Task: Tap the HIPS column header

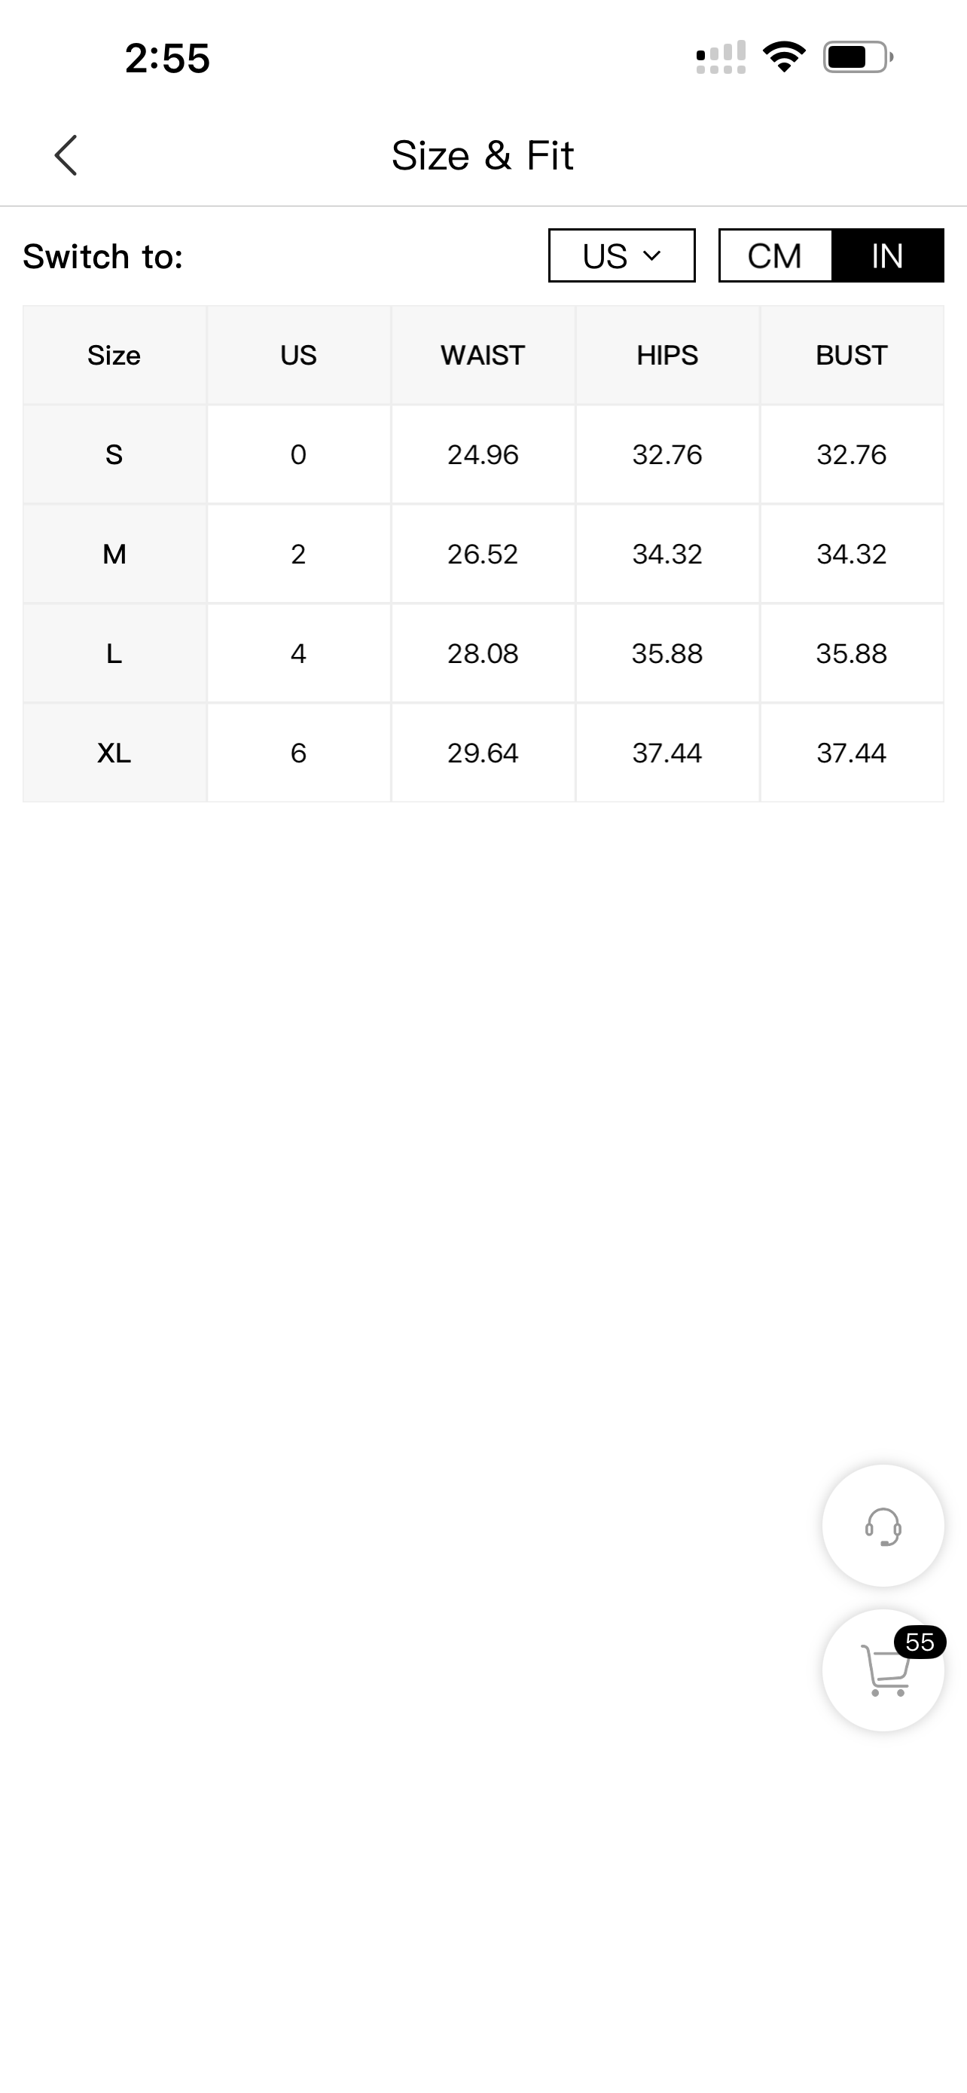Action: (667, 355)
